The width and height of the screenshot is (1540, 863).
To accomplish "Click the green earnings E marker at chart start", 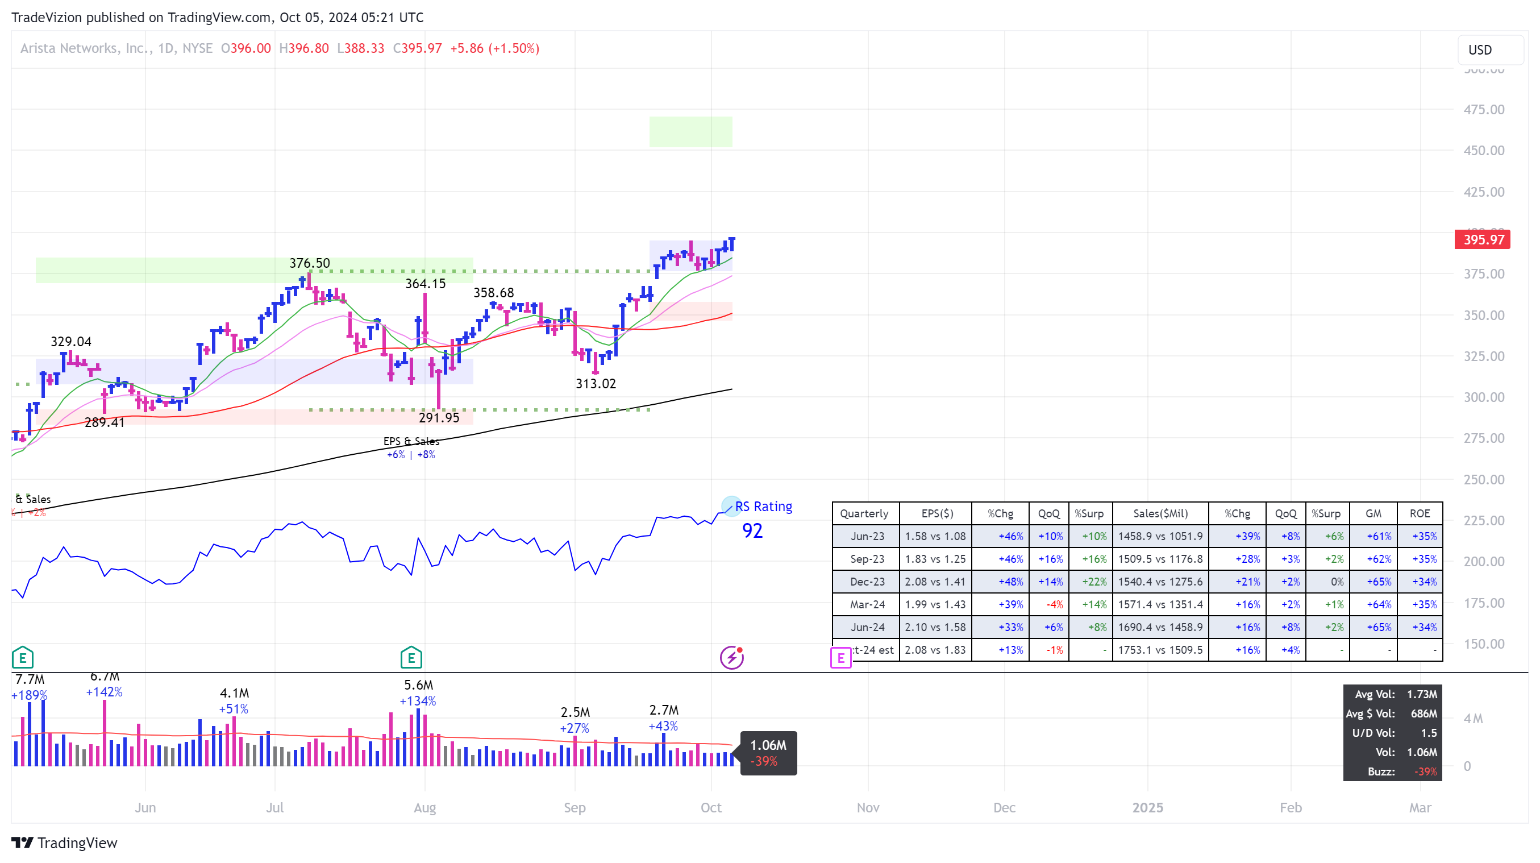I will click(22, 658).
